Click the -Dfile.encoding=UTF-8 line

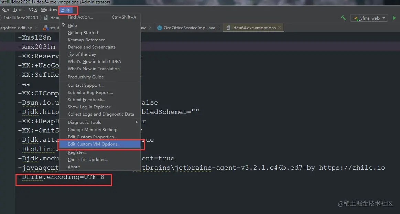pos(61,177)
